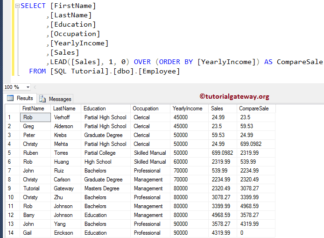This screenshot has width=324, height=238.
Task: Click '[Sales]' on its own query line
Action: pos(65,52)
